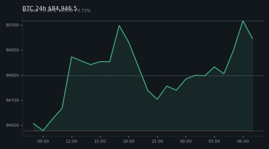The image size is (269, 149).
Task: Click the "kimchi +0.73%" subtitle text
Action: (75, 10)
